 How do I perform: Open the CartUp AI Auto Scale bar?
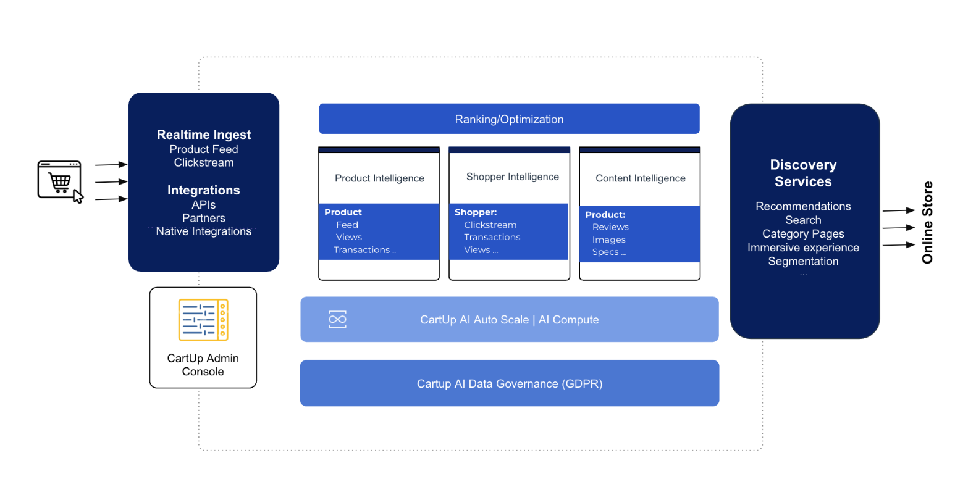pos(510,319)
